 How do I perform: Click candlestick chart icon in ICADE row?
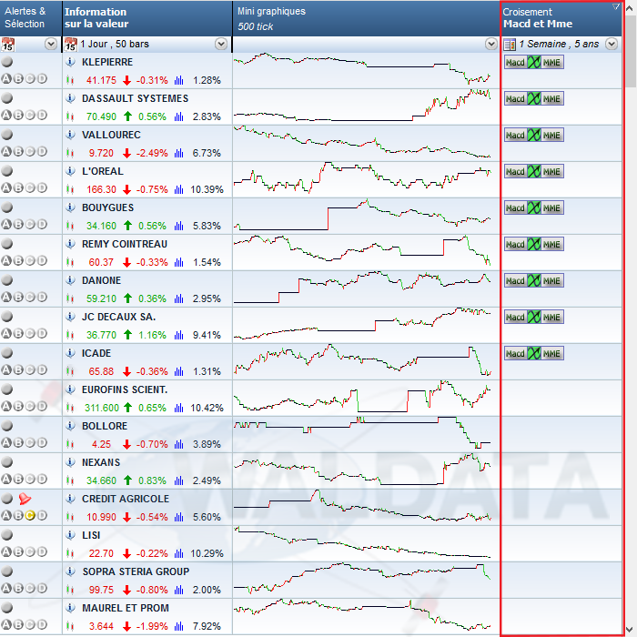(x=70, y=371)
